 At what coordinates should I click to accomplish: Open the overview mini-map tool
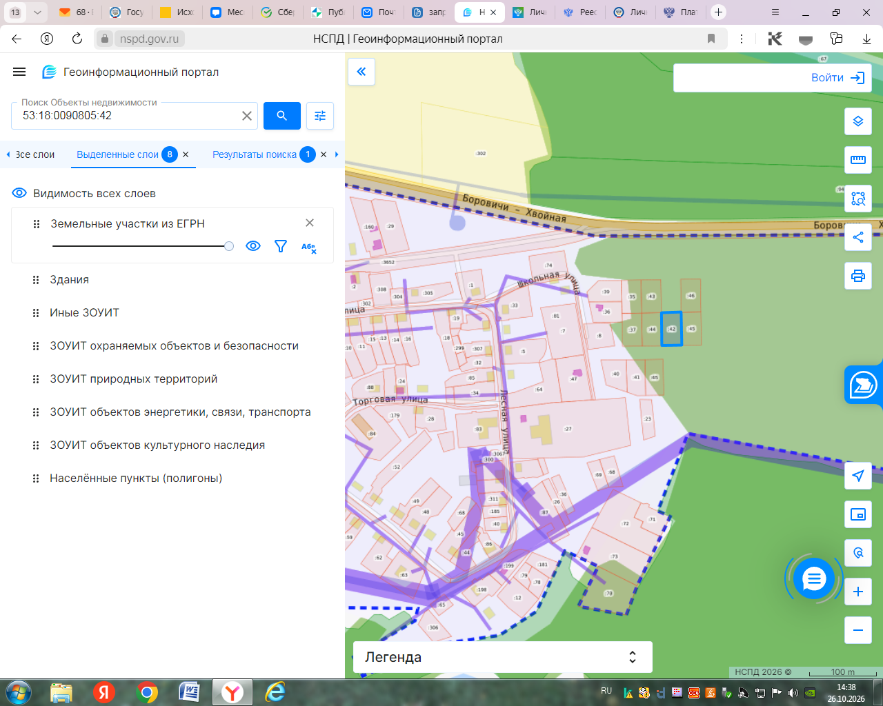click(858, 514)
